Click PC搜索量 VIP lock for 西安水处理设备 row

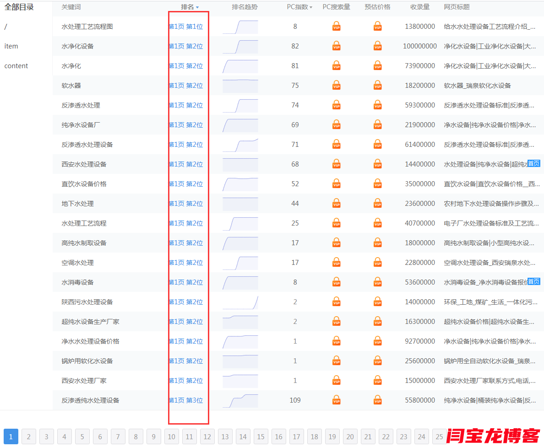tap(336, 164)
